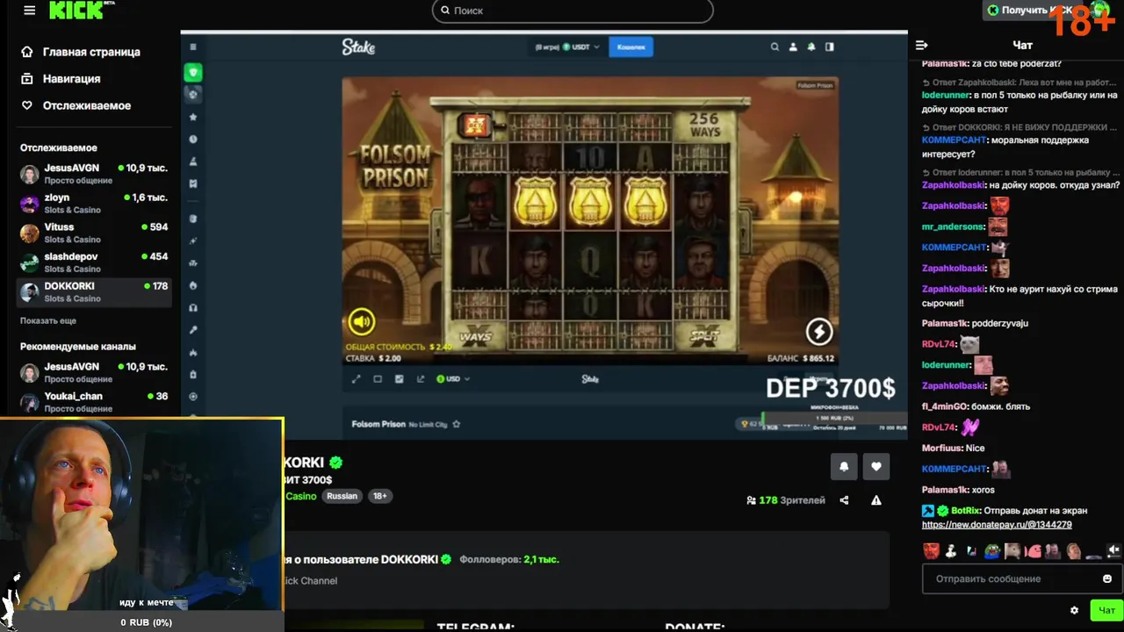Viewport: 1124px width, 632px height.
Task: Open Vituss followed channel
Action: [95, 233]
